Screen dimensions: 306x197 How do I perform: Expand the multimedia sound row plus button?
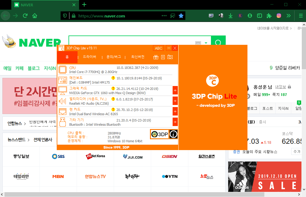(175, 101)
